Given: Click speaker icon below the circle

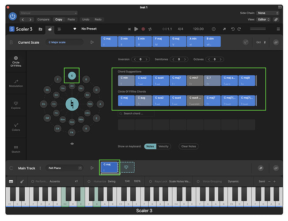Looking at the screenshot, I should pyautogui.click(x=72, y=144).
